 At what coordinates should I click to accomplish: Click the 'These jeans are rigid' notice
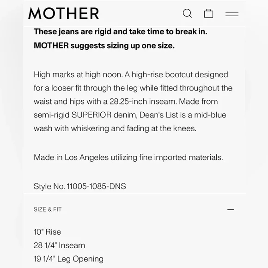click(121, 31)
